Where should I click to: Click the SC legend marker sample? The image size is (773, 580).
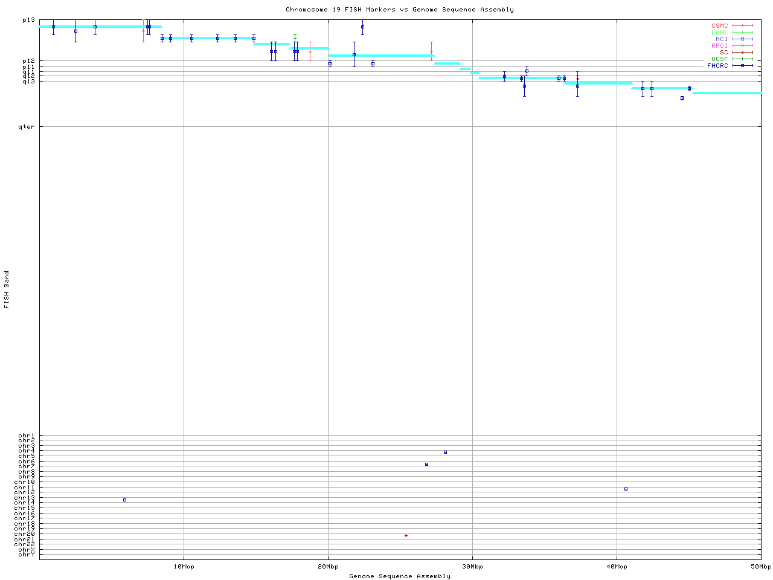click(x=742, y=53)
